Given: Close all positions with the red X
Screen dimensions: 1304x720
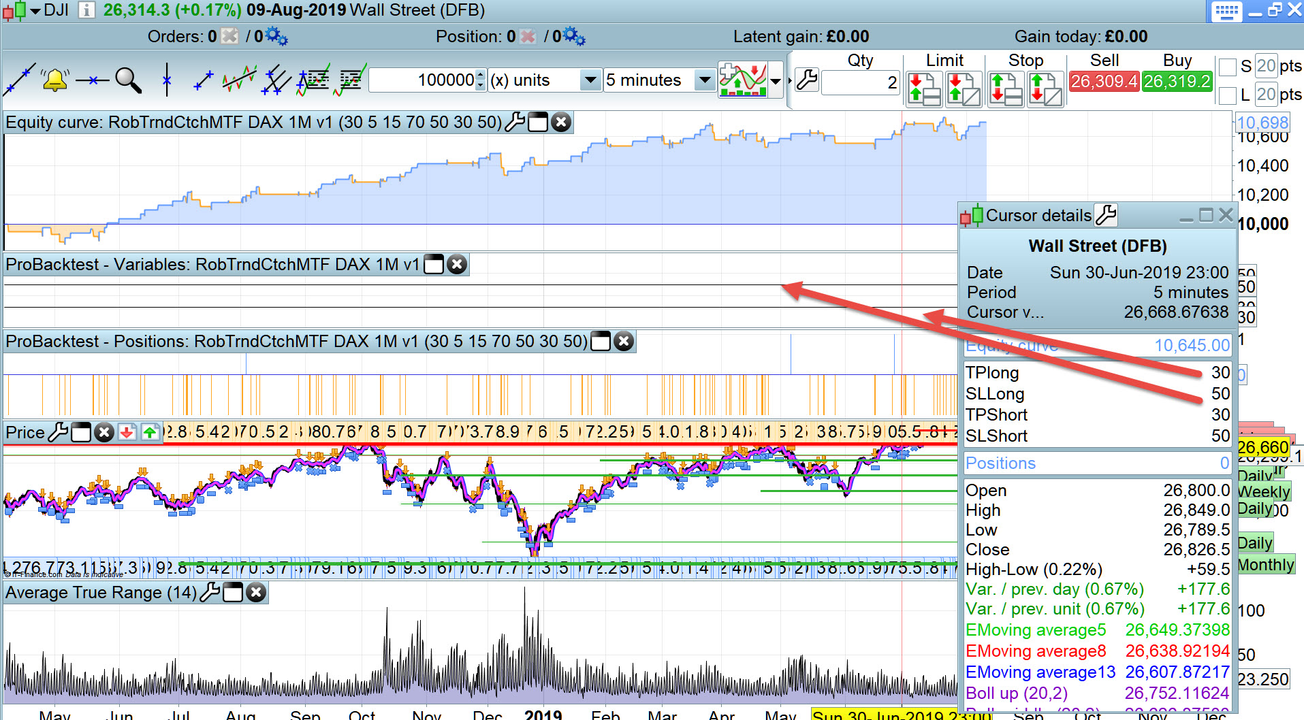Looking at the screenshot, I should pyautogui.click(x=528, y=36).
